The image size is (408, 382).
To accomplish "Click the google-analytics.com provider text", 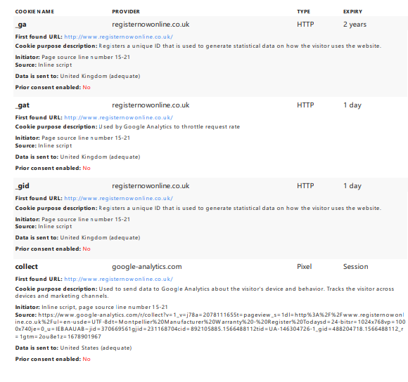I will click(x=147, y=267).
